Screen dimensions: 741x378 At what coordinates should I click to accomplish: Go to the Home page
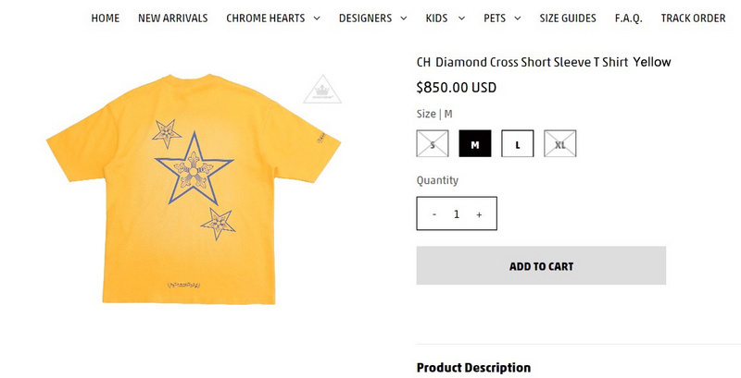point(106,18)
